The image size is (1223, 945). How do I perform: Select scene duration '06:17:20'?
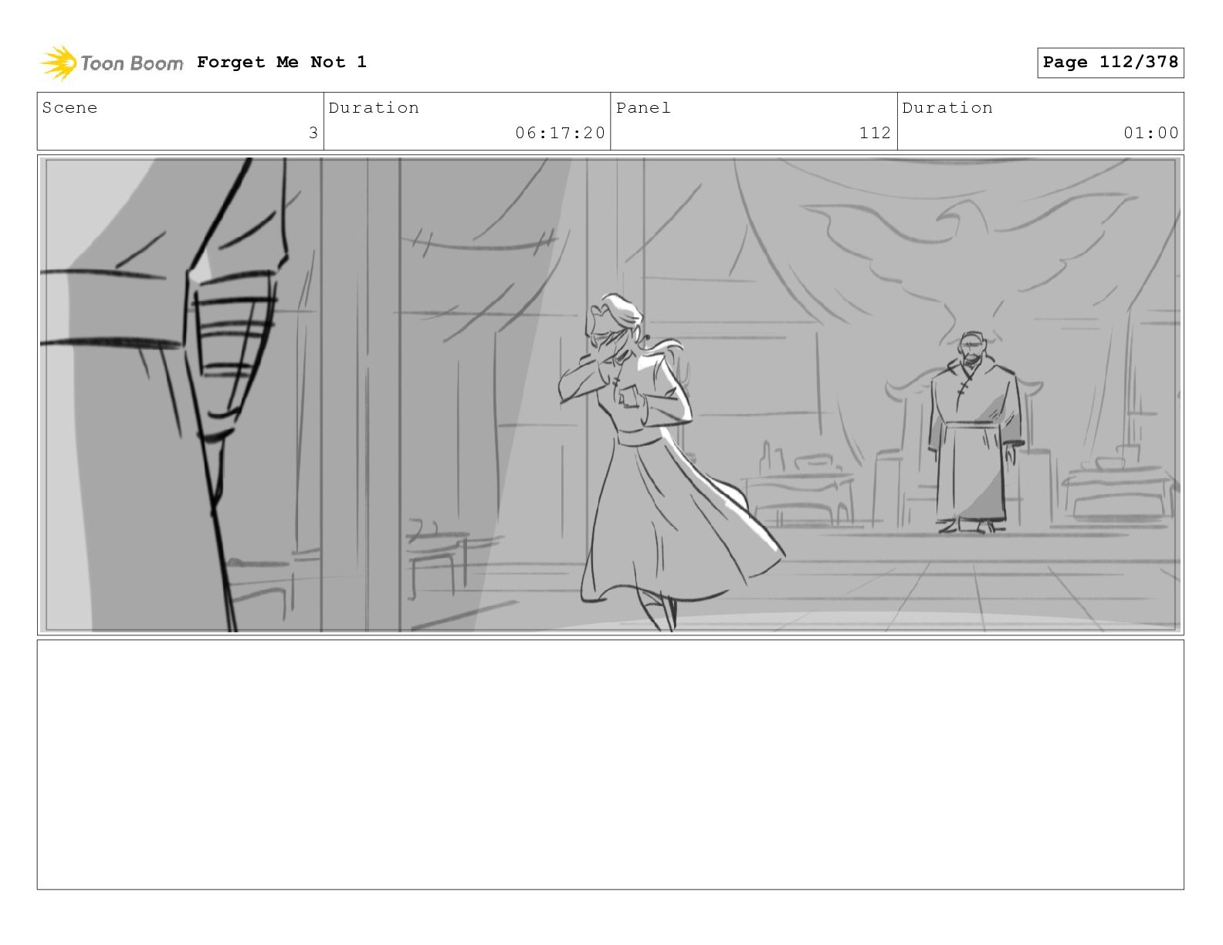(x=560, y=133)
